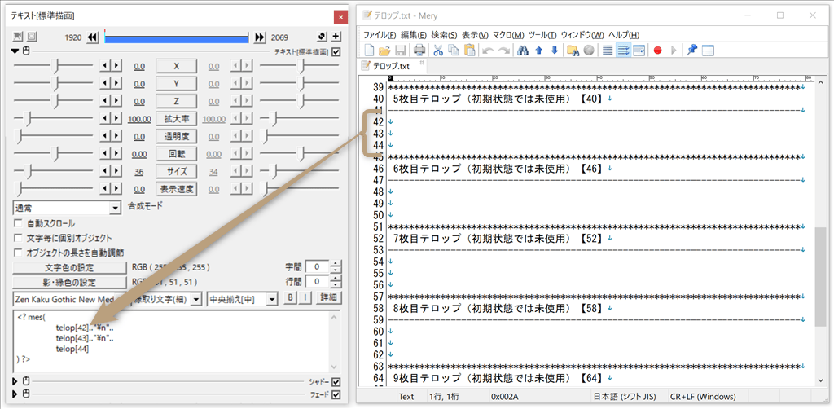
Task: Click the open folder icon in Mery
Action: (384, 51)
